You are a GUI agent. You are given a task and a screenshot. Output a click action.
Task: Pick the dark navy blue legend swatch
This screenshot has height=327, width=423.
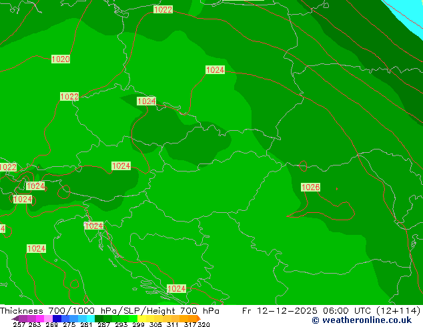coord(57,318)
